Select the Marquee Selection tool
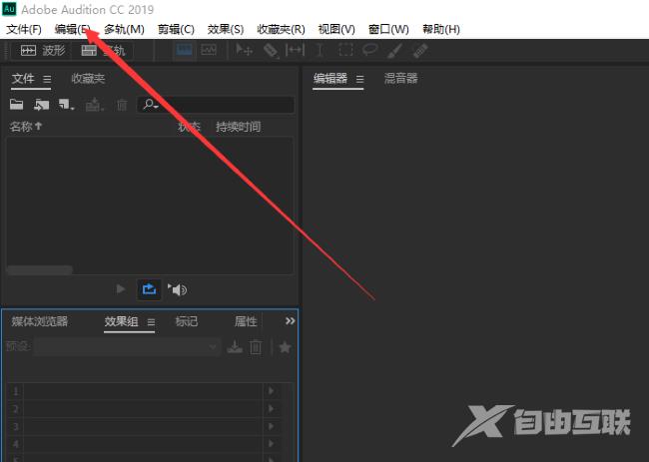Image resolution: width=649 pixels, height=462 pixels. click(345, 51)
